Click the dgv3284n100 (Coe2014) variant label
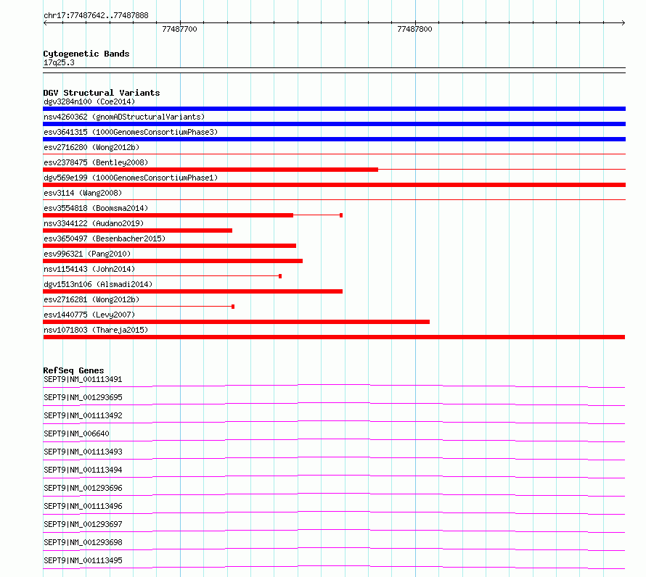Screen dimensions: 646x577 click(89, 101)
